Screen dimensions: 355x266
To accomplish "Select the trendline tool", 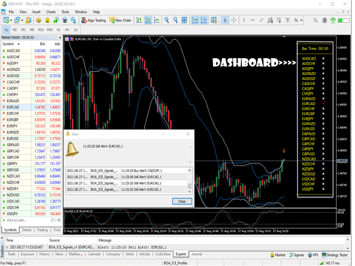I will [x=261, y=21].
